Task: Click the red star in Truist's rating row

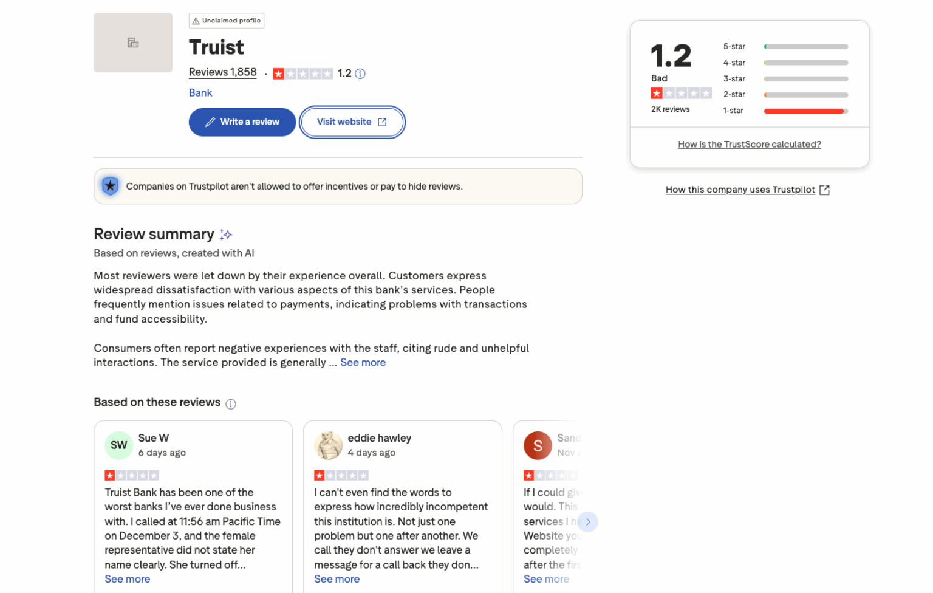Action: coord(279,74)
